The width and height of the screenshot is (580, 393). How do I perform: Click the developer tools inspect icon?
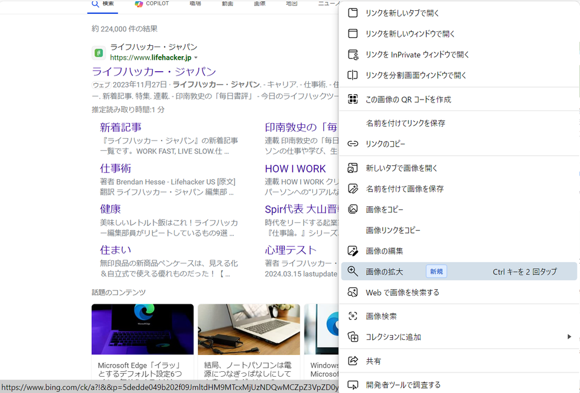(x=353, y=385)
